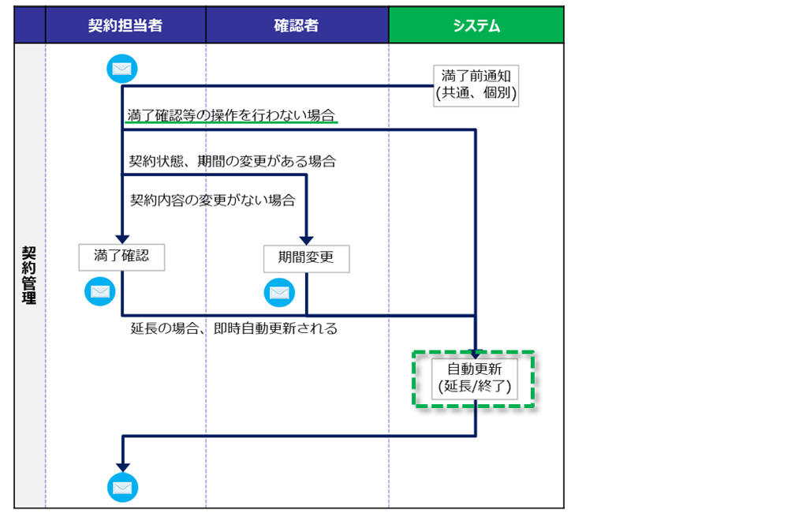Click the 延長の場合、即時自動更新される label
This screenshot has height=517, width=795.
tap(234, 328)
